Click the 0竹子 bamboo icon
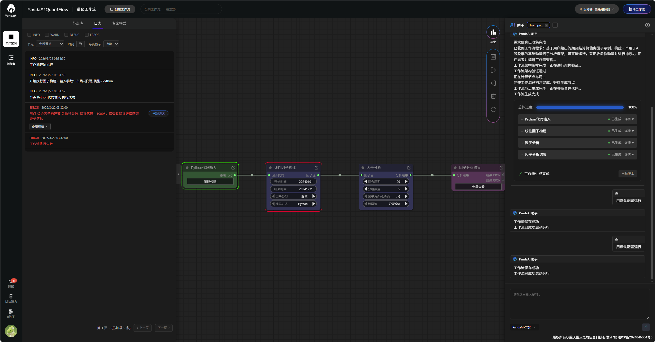This screenshot has height=342, width=655. (11, 313)
